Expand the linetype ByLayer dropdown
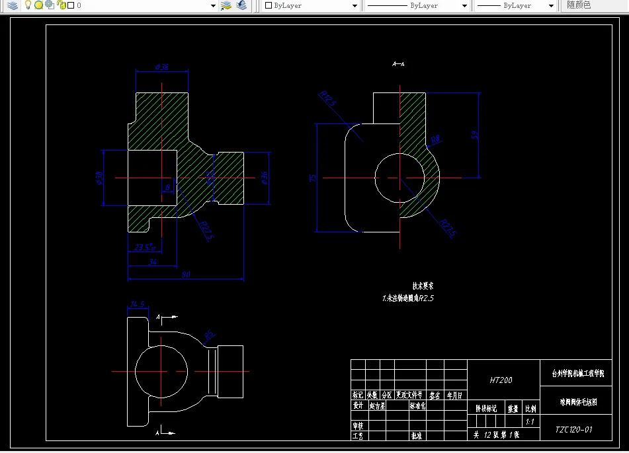Image resolution: width=629 pixels, height=453 pixels. pos(464,6)
